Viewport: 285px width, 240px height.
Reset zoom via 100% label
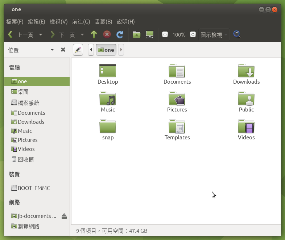point(179,35)
